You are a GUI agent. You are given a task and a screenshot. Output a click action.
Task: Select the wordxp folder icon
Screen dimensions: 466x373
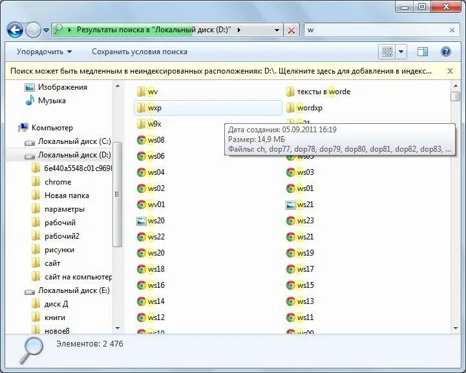pos(290,108)
